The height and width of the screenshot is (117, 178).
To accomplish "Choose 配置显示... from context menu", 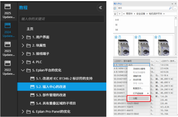I will click(x=138, y=88).
